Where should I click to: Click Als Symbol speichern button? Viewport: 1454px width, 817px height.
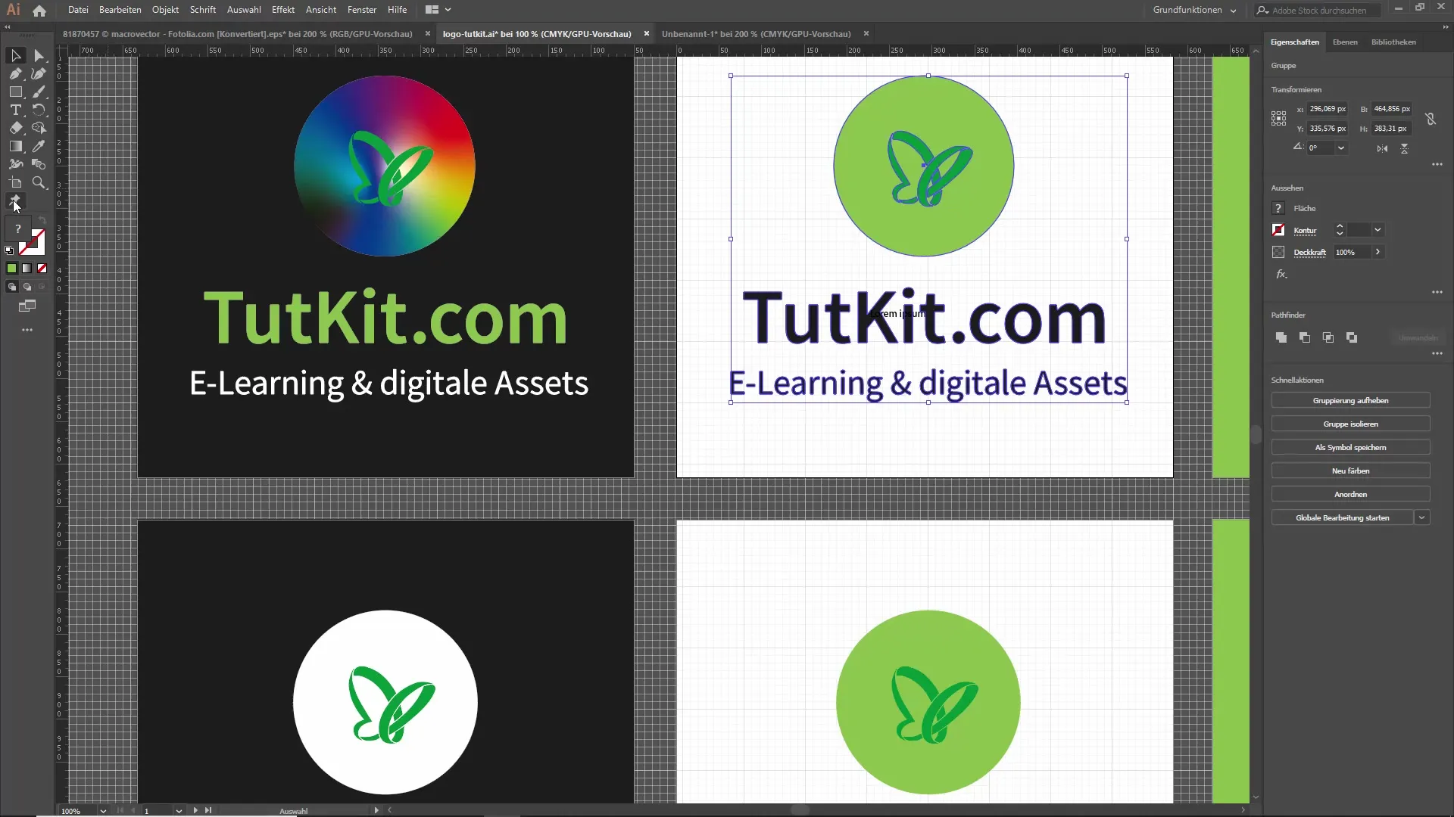[1350, 447]
